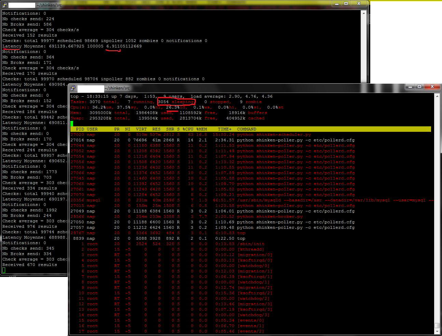Click the scroll-up arrow in the front terminal
Screen dimensions: 442x336
pos(437,96)
